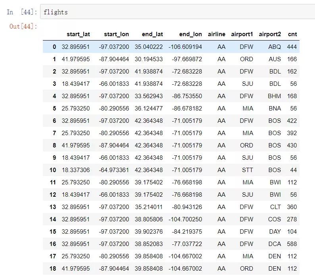The height and width of the screenshot is (275, 315).
Task: Click the start_lon column header
Action: (116, 34)
